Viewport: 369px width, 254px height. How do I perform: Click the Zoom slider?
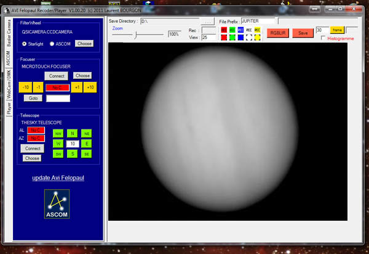[136, 34]
